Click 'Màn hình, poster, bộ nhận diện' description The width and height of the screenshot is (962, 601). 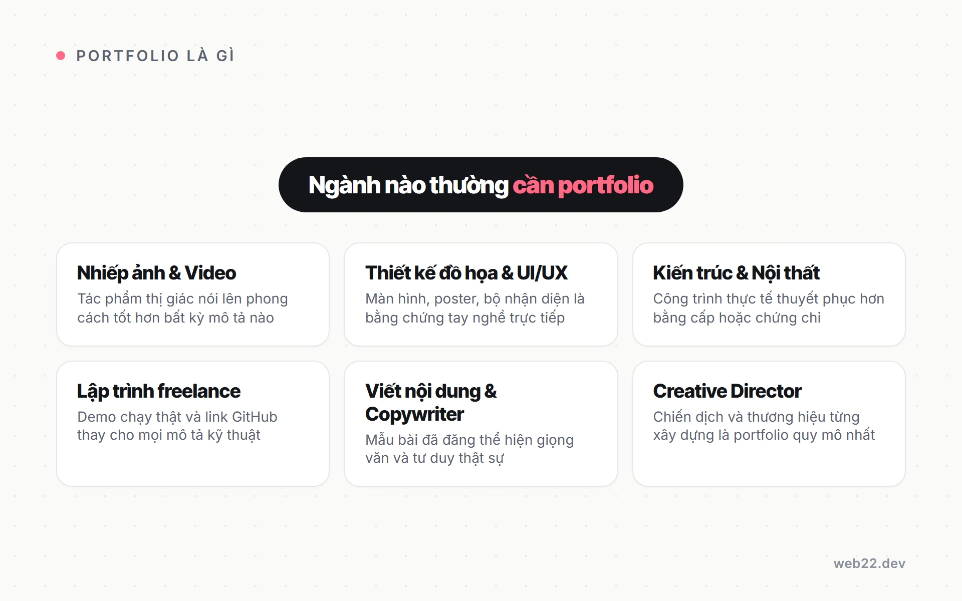(x=475, y=308)
